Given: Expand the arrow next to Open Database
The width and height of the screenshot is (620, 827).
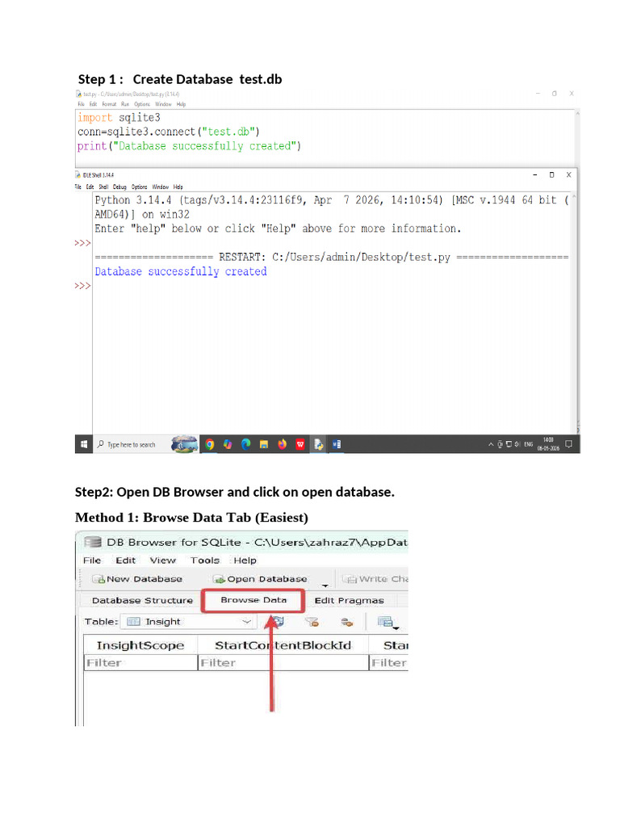Looking at the screenshot, I should 325,585.
